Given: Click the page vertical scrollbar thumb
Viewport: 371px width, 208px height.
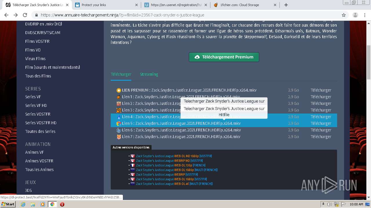Looking at the screenshot, I should click(369, 62).
